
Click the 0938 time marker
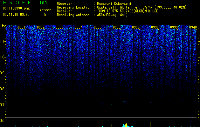[155, 27]
